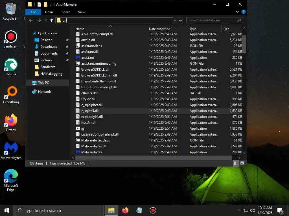The height and width of the screenshot is (216, 289).
Task: Open the Home ribbon tab
Action: 49,12
